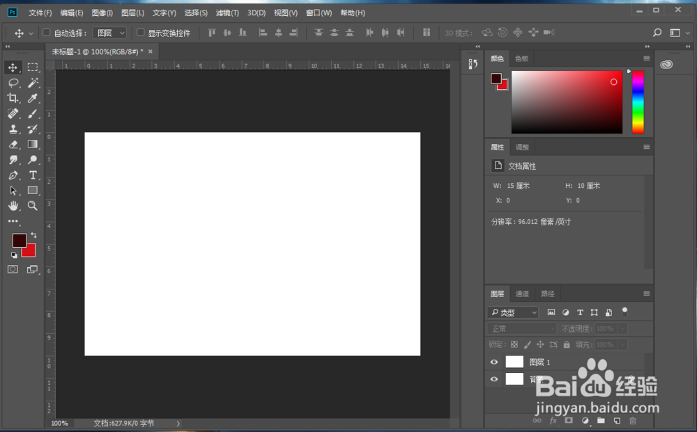Click the hue slider in Color panel
The height and width of the screenshot is (432, 697).
638,102
